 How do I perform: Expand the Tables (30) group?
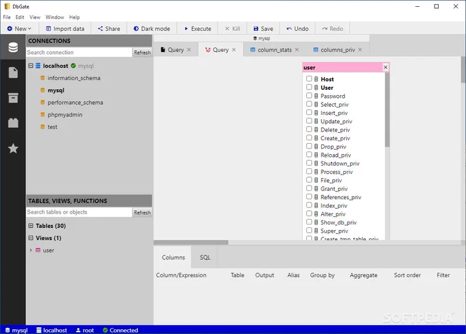[x=31, y=226]
